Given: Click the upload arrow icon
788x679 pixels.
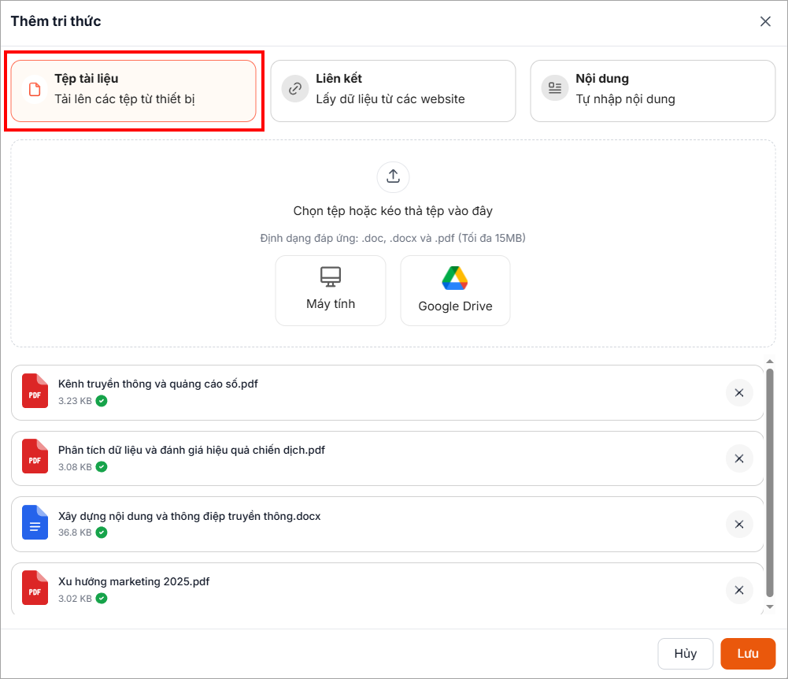Looking at the screenshot, I should (x=393, y=176).
